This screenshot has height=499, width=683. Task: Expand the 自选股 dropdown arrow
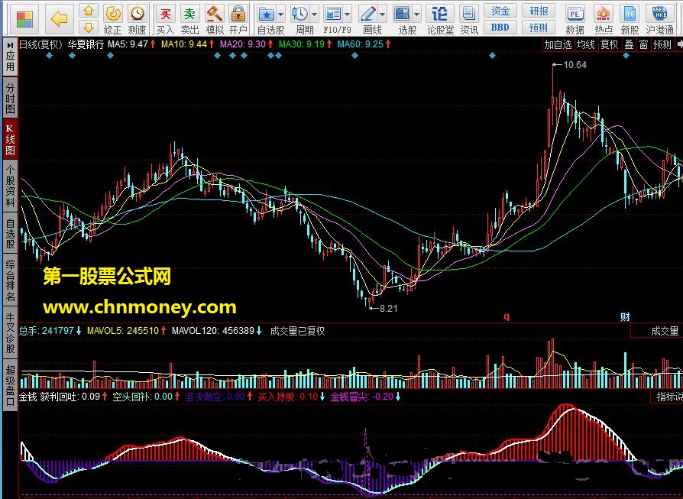tap(280, 15)
